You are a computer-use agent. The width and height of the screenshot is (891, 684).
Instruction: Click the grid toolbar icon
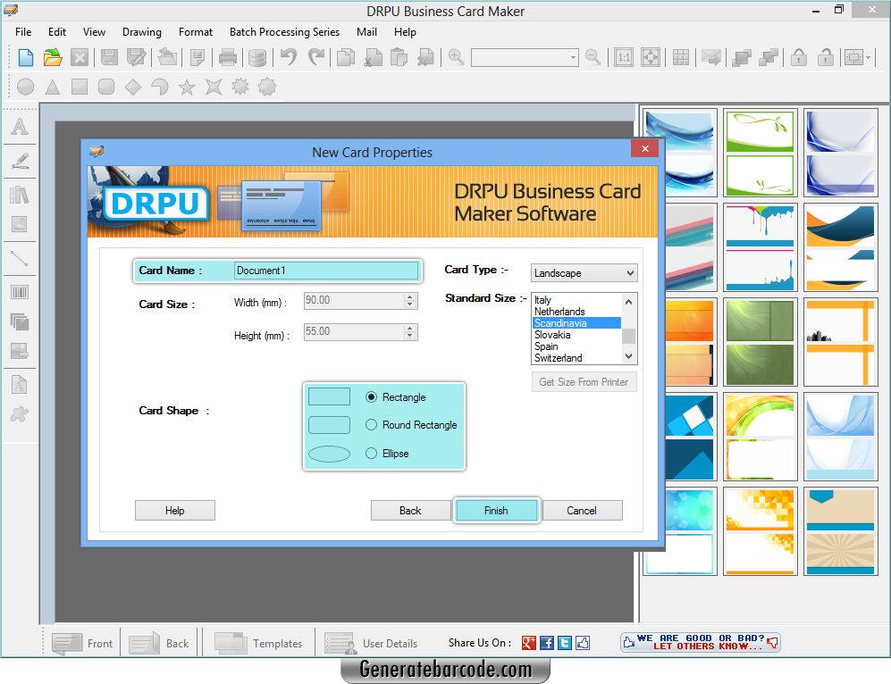(680, 57)
